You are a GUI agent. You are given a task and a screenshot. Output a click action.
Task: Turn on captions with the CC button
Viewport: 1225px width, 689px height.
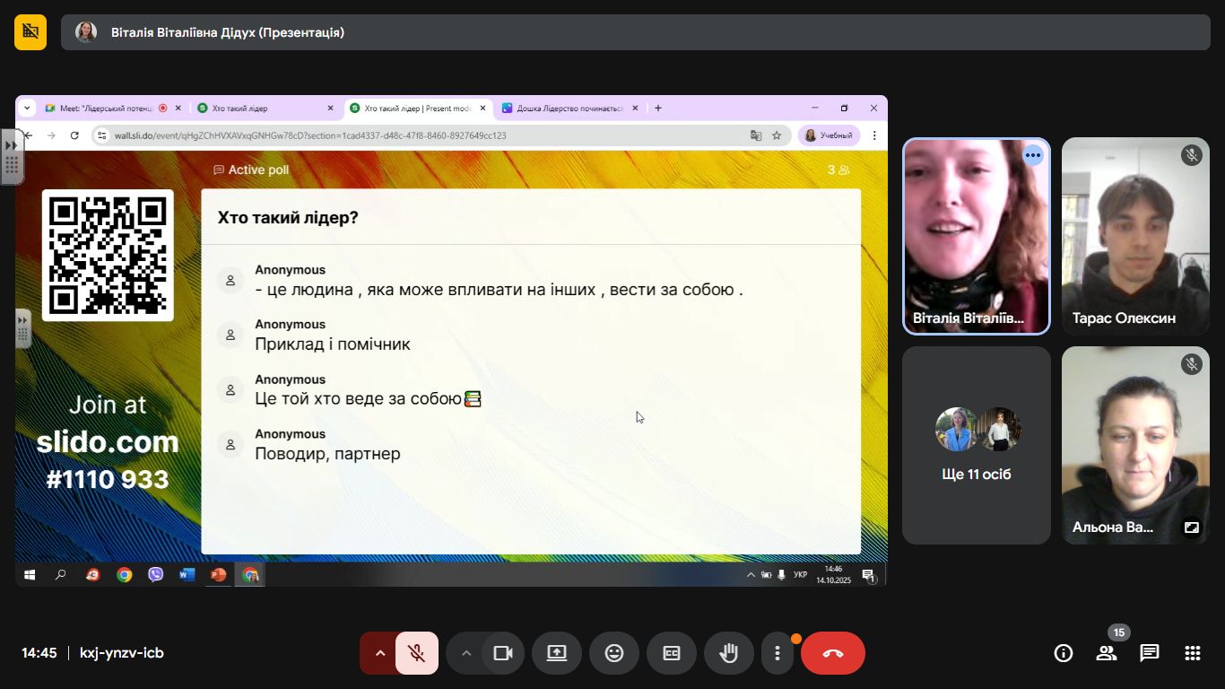(672, 653)
